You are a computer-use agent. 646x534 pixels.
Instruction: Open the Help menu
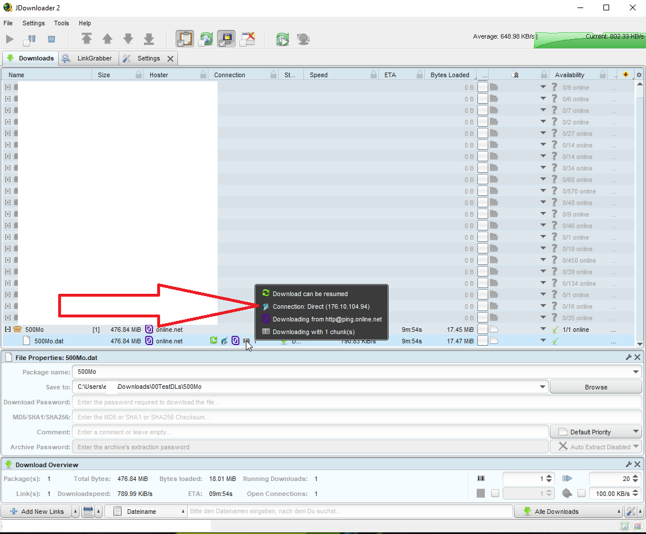tap(85, 23)
